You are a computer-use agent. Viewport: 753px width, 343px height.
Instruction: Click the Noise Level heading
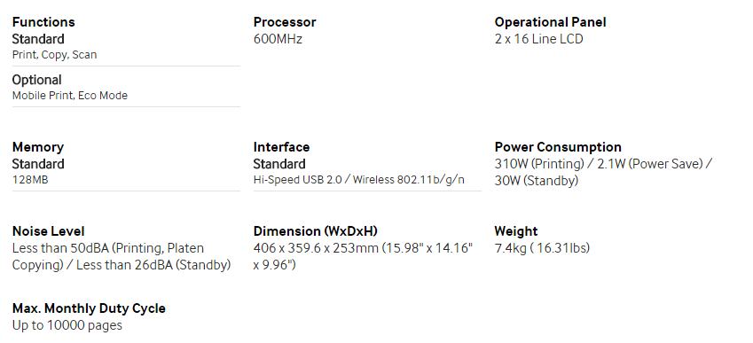(x=48, y=231)
